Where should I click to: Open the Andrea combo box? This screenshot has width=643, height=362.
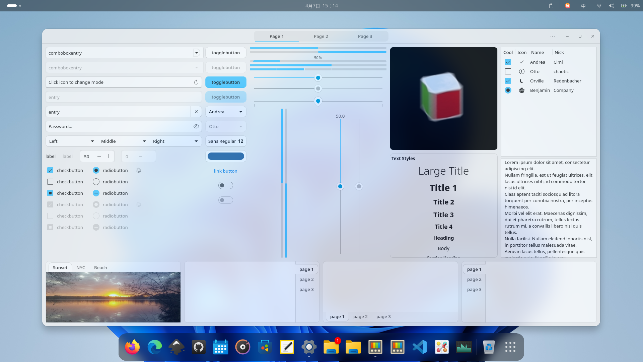(x=226, y=112)
